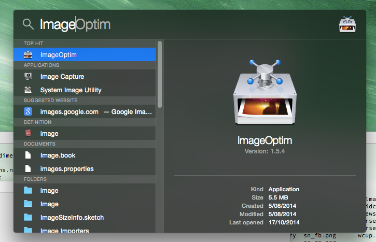Click the ImageOptim title in preview pane
The height and width of the screenshot is (242, 376).
click(x=264, y=140)
